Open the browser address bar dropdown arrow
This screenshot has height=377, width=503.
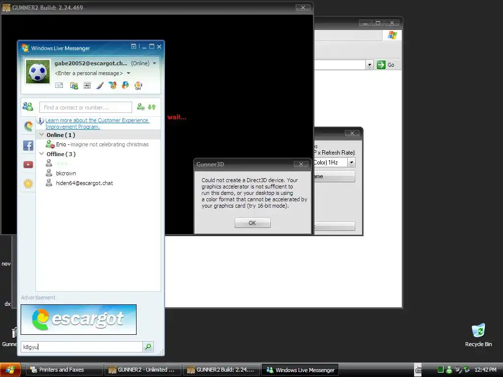pos(369,65)
